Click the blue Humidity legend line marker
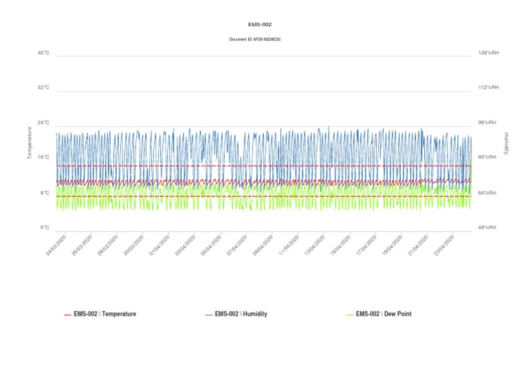Viewport: 528px width, 372px height. point(209,315)
